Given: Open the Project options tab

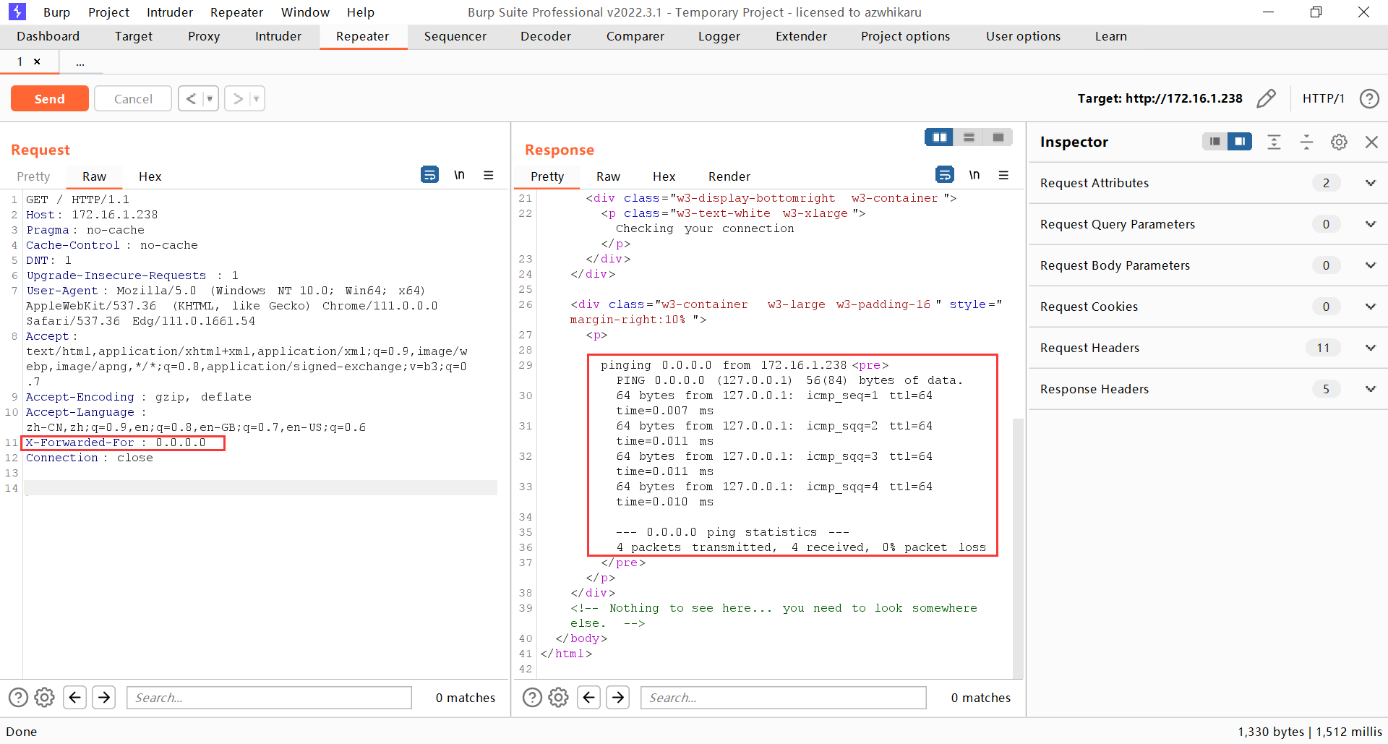Looking at the screenshot, I should point(905,36).
